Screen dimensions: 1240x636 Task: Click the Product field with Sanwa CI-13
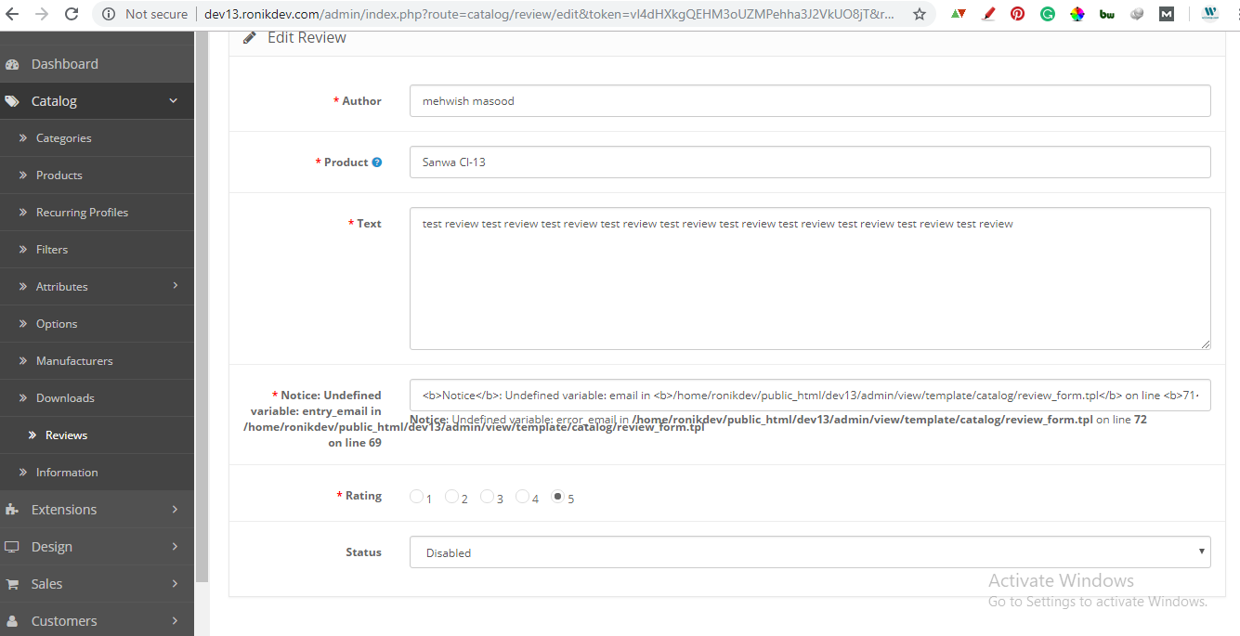[810, 162]
